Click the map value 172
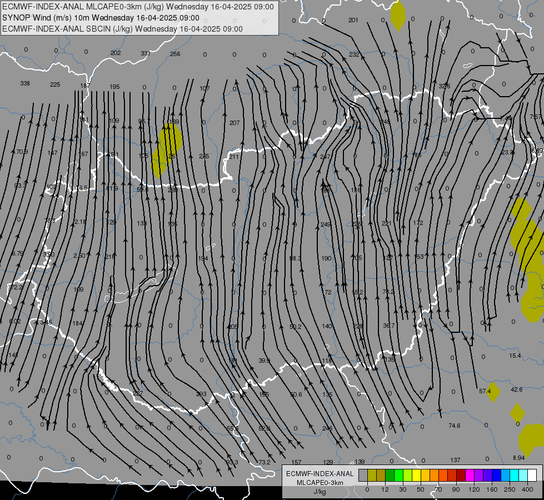Image resolution: width=544 pixels, height=500 pixels. pyautogui.click(x=418, y=223)
